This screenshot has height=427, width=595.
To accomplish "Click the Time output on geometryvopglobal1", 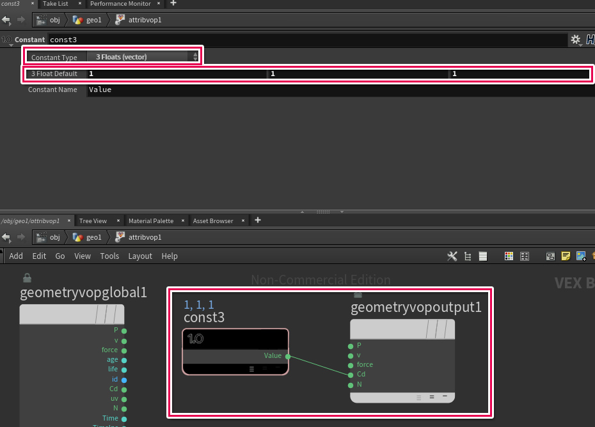I will (124, 419).
